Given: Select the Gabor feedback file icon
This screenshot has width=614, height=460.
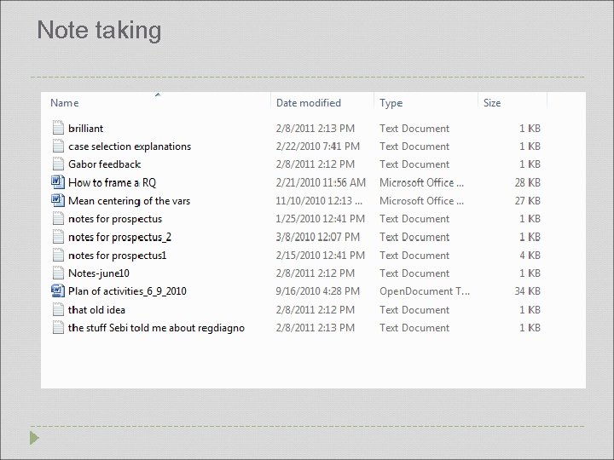Looking at the screenshot, I should point(58,164).
